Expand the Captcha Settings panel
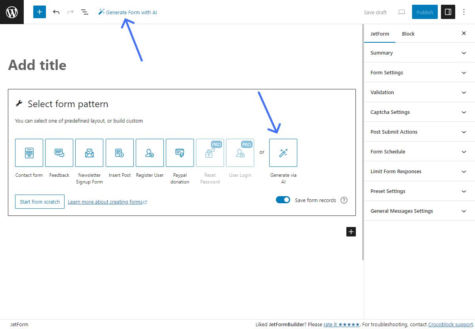 pyautogui.click(x=419, y=112)
